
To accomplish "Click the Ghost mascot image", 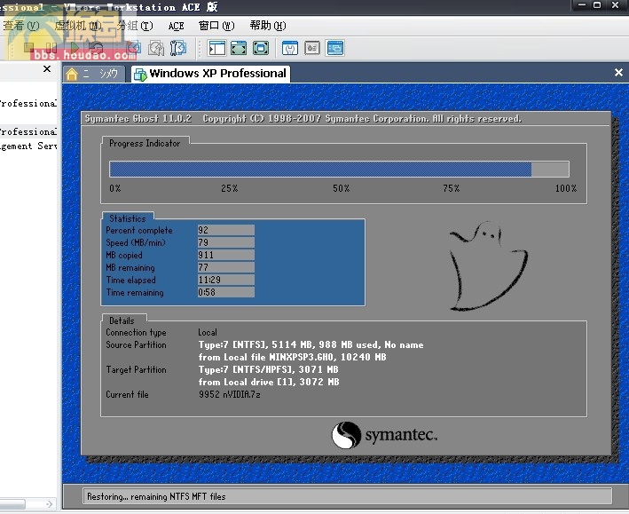I will (x=488, y=266).
